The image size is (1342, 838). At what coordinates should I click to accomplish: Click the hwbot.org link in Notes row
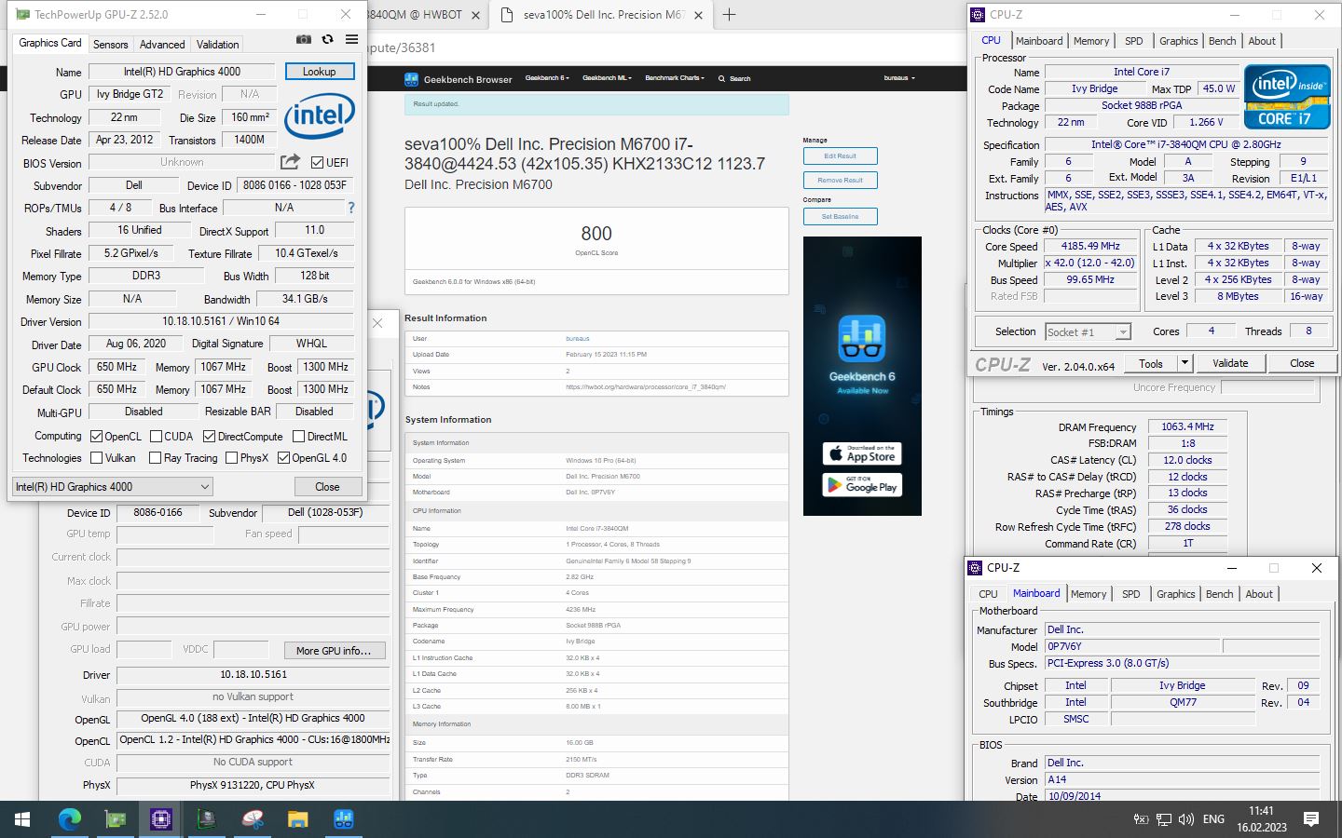coord(646,387)
